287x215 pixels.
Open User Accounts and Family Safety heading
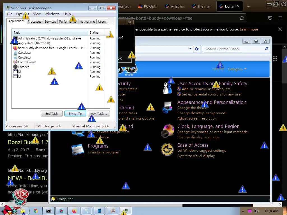212,83
